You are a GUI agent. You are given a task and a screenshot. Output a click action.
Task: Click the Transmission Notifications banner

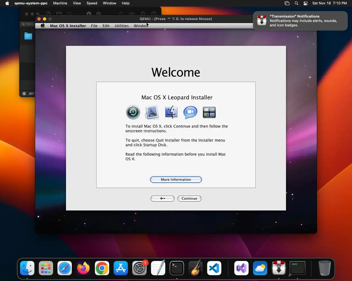(300, 21)
